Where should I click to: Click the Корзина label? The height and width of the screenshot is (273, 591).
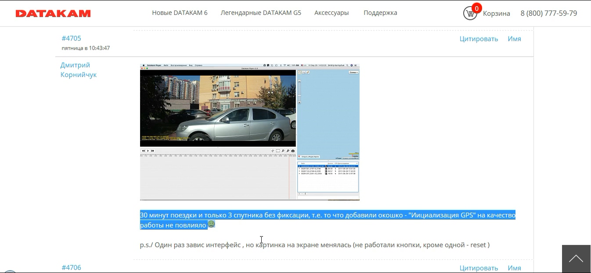click(x=496, y=14)
